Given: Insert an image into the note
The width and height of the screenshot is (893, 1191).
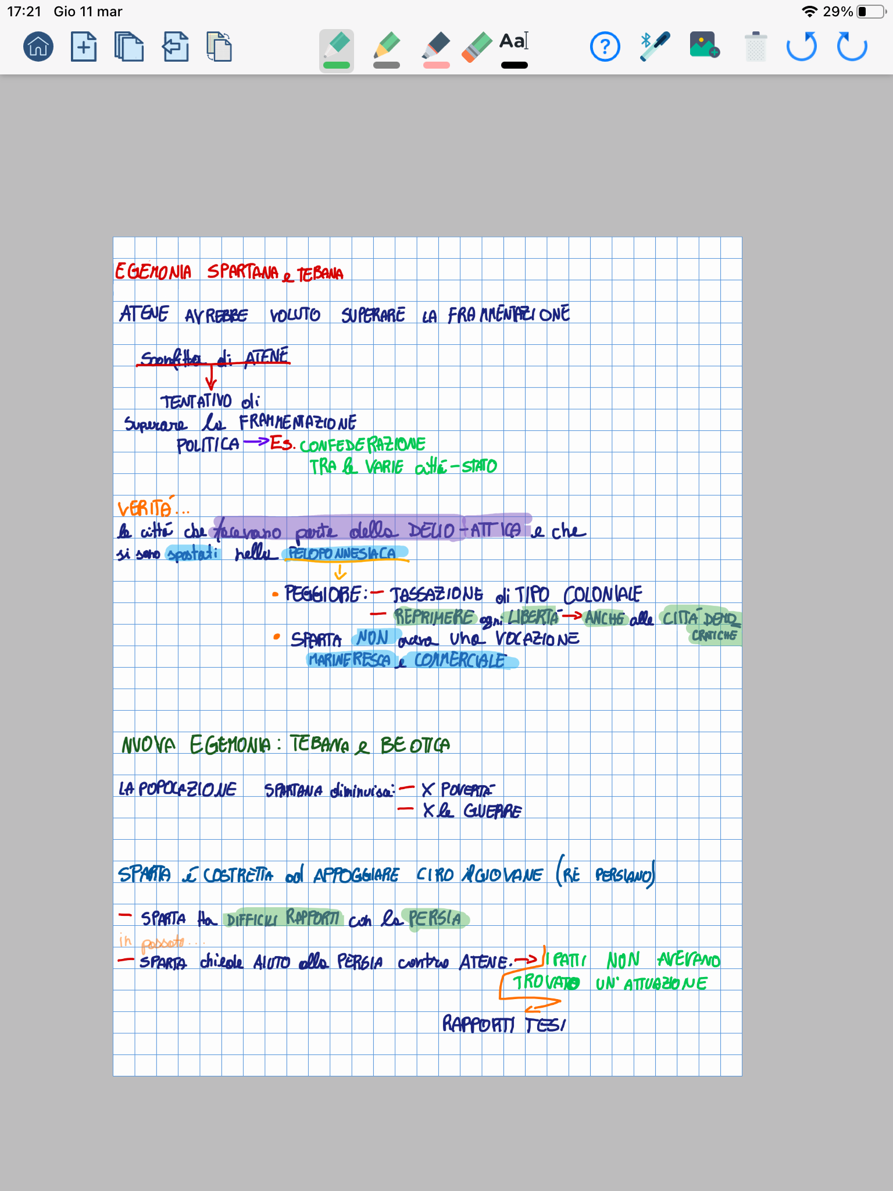Looking at the screenshot, I should pyautogui.click(x=705, y=45).
